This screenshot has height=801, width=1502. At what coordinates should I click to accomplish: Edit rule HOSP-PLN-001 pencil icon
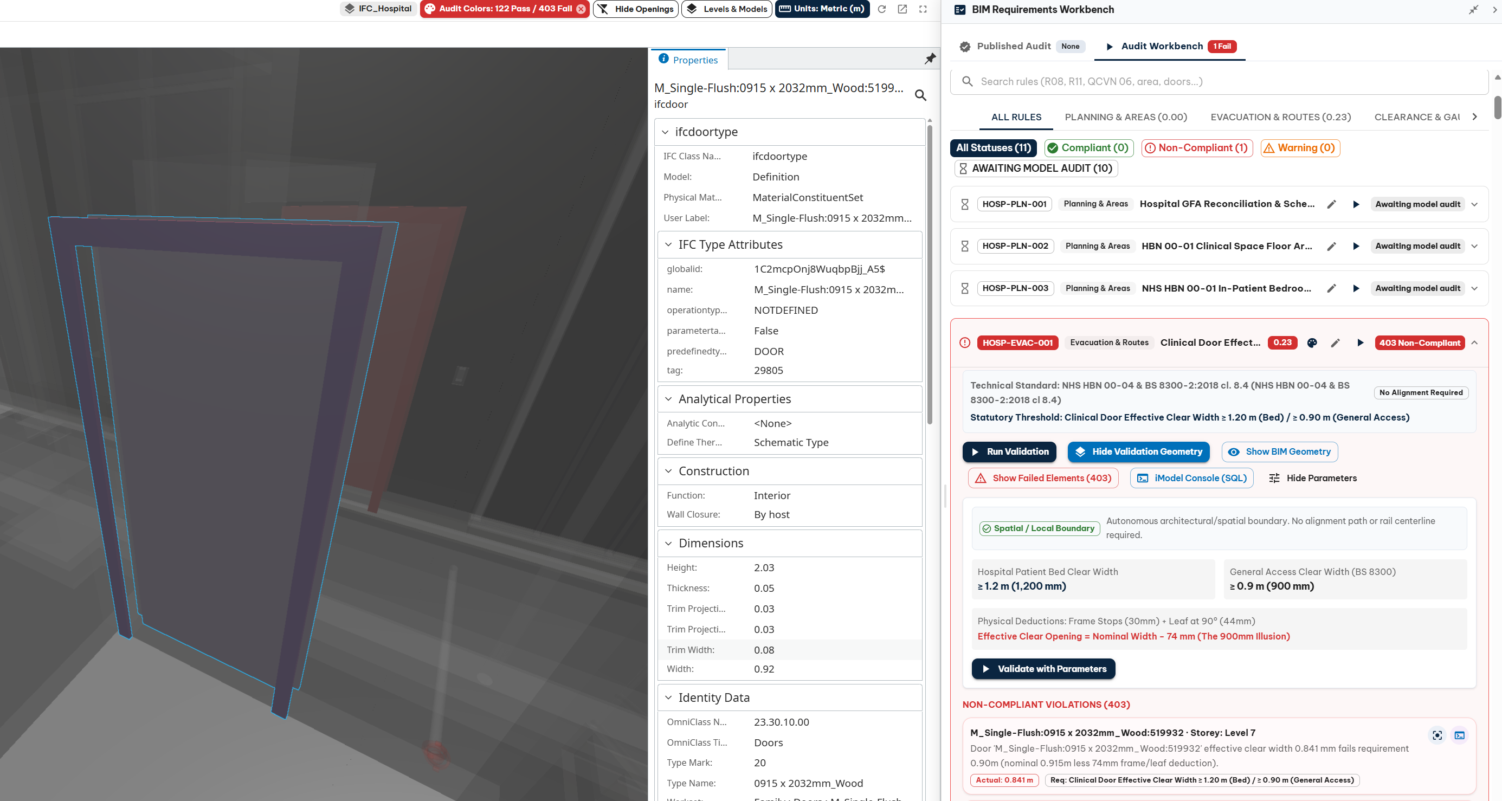point(1331,204)
